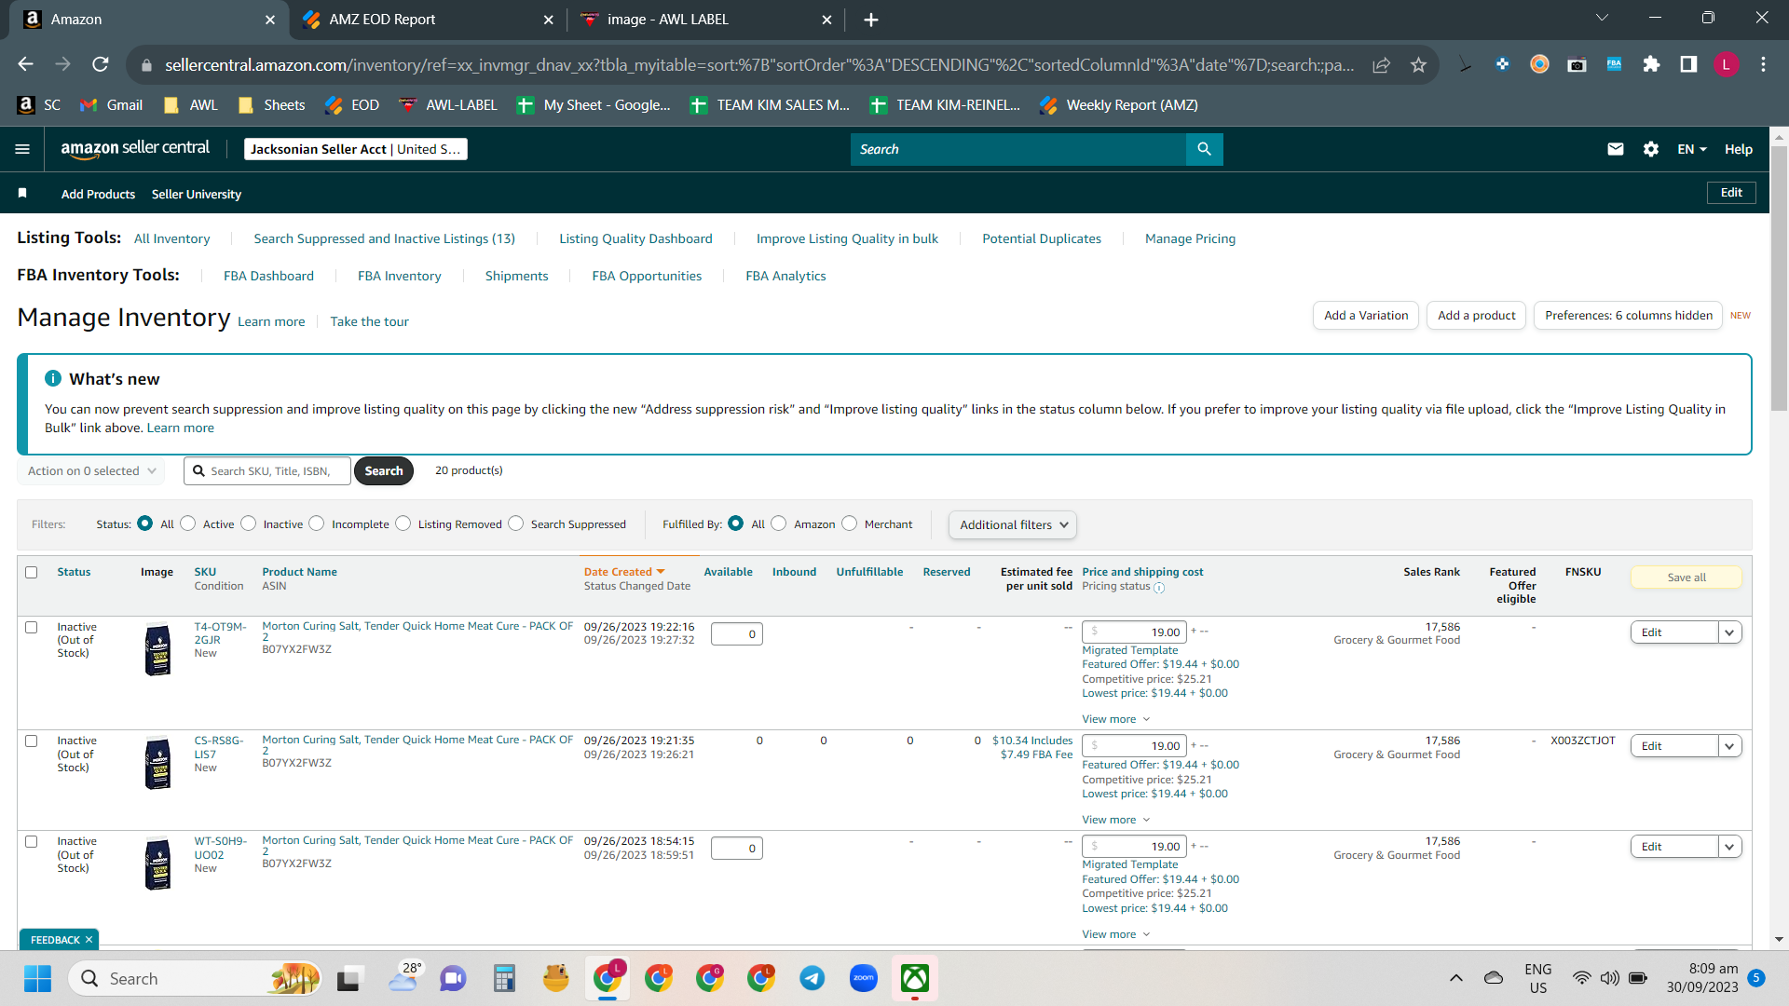Open the Calculator app from the taskbar

coord(504,978)
